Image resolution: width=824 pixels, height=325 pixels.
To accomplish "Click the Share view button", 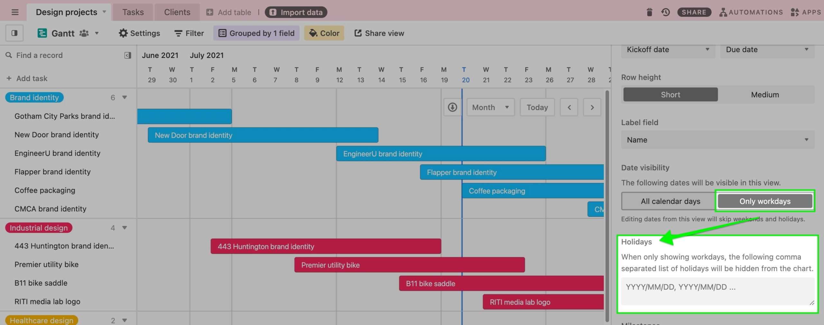I will 379,33.
